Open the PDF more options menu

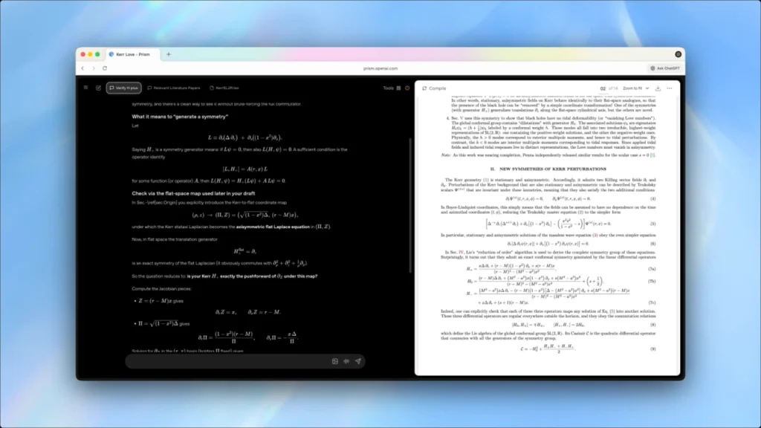669,88
